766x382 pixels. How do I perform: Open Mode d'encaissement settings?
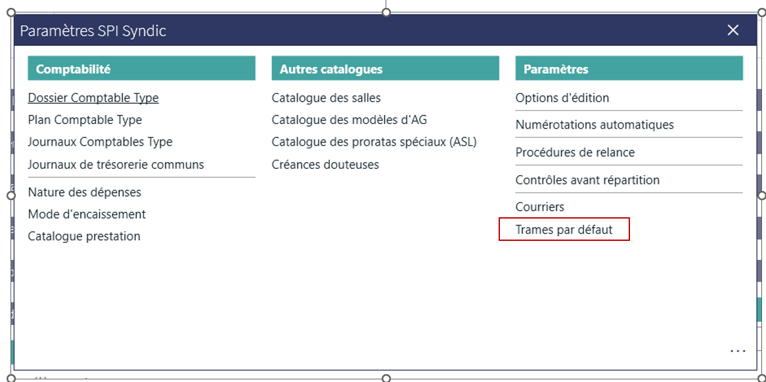point(87,214)
